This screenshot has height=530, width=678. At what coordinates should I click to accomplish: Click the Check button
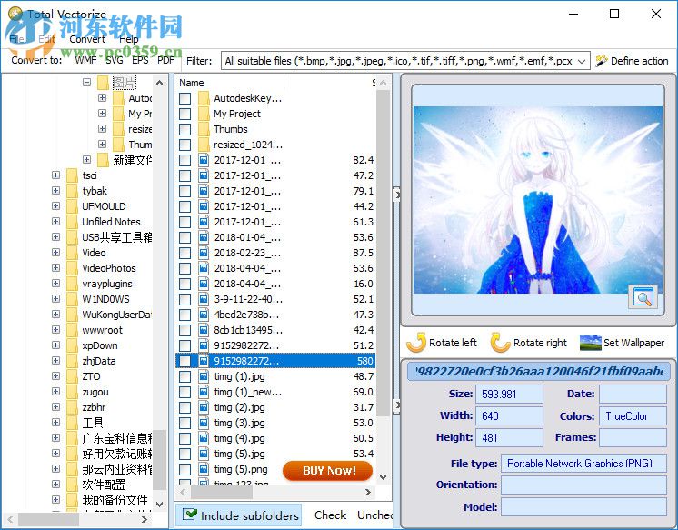pos(330,515)
